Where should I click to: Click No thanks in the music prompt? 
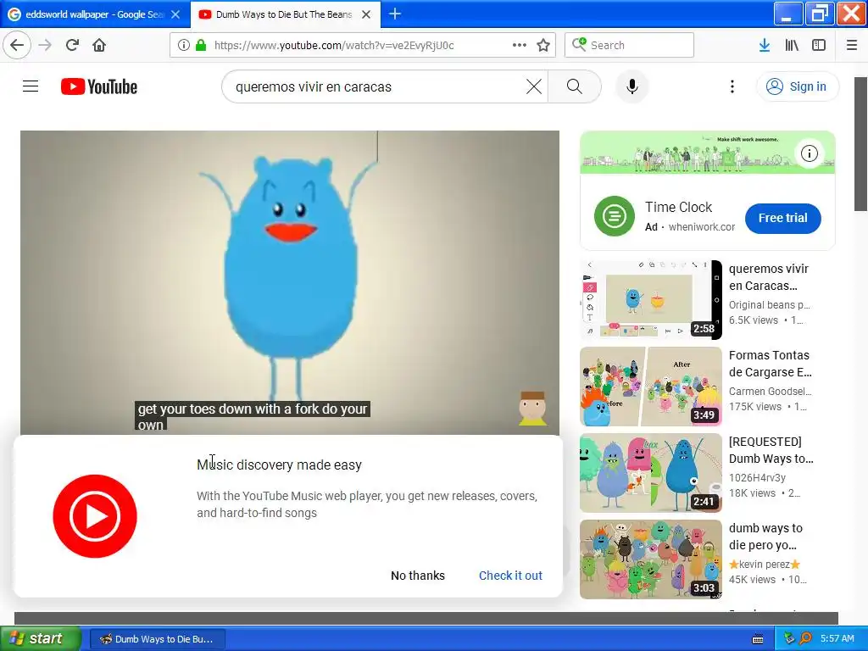pyautogui.click(x=418, y=576)
